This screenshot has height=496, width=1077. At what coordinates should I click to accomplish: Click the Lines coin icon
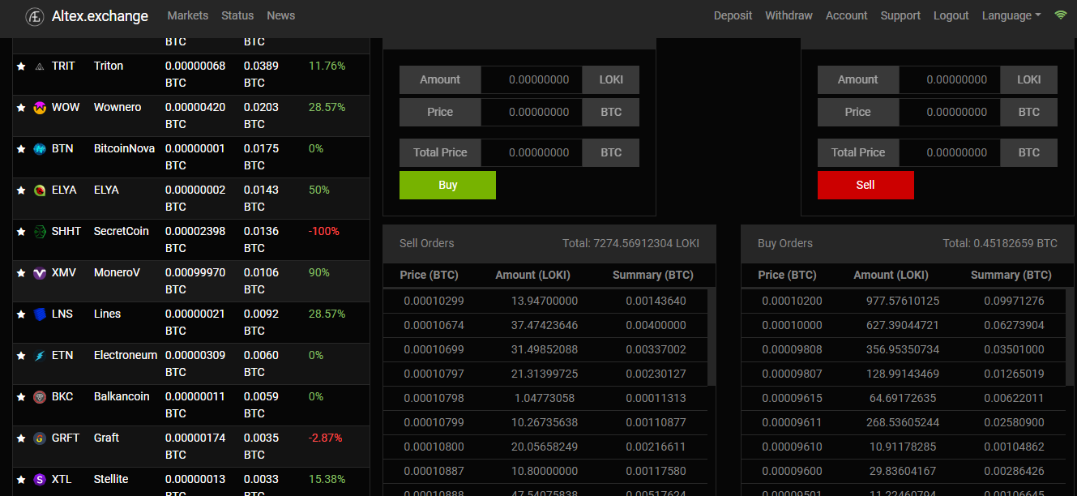pyautogui.click(x=39, y=314)
